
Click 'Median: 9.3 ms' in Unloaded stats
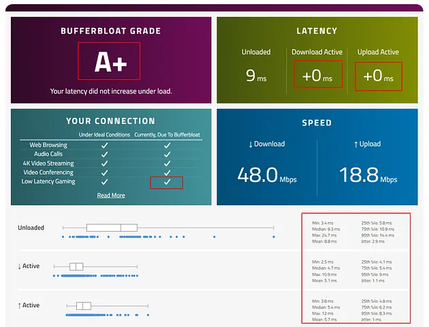click(326, 229)
